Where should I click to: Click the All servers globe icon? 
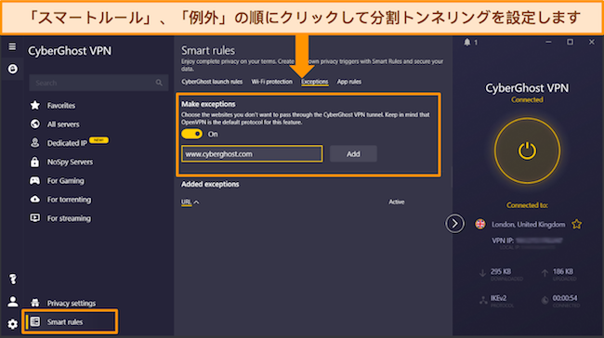35,123
